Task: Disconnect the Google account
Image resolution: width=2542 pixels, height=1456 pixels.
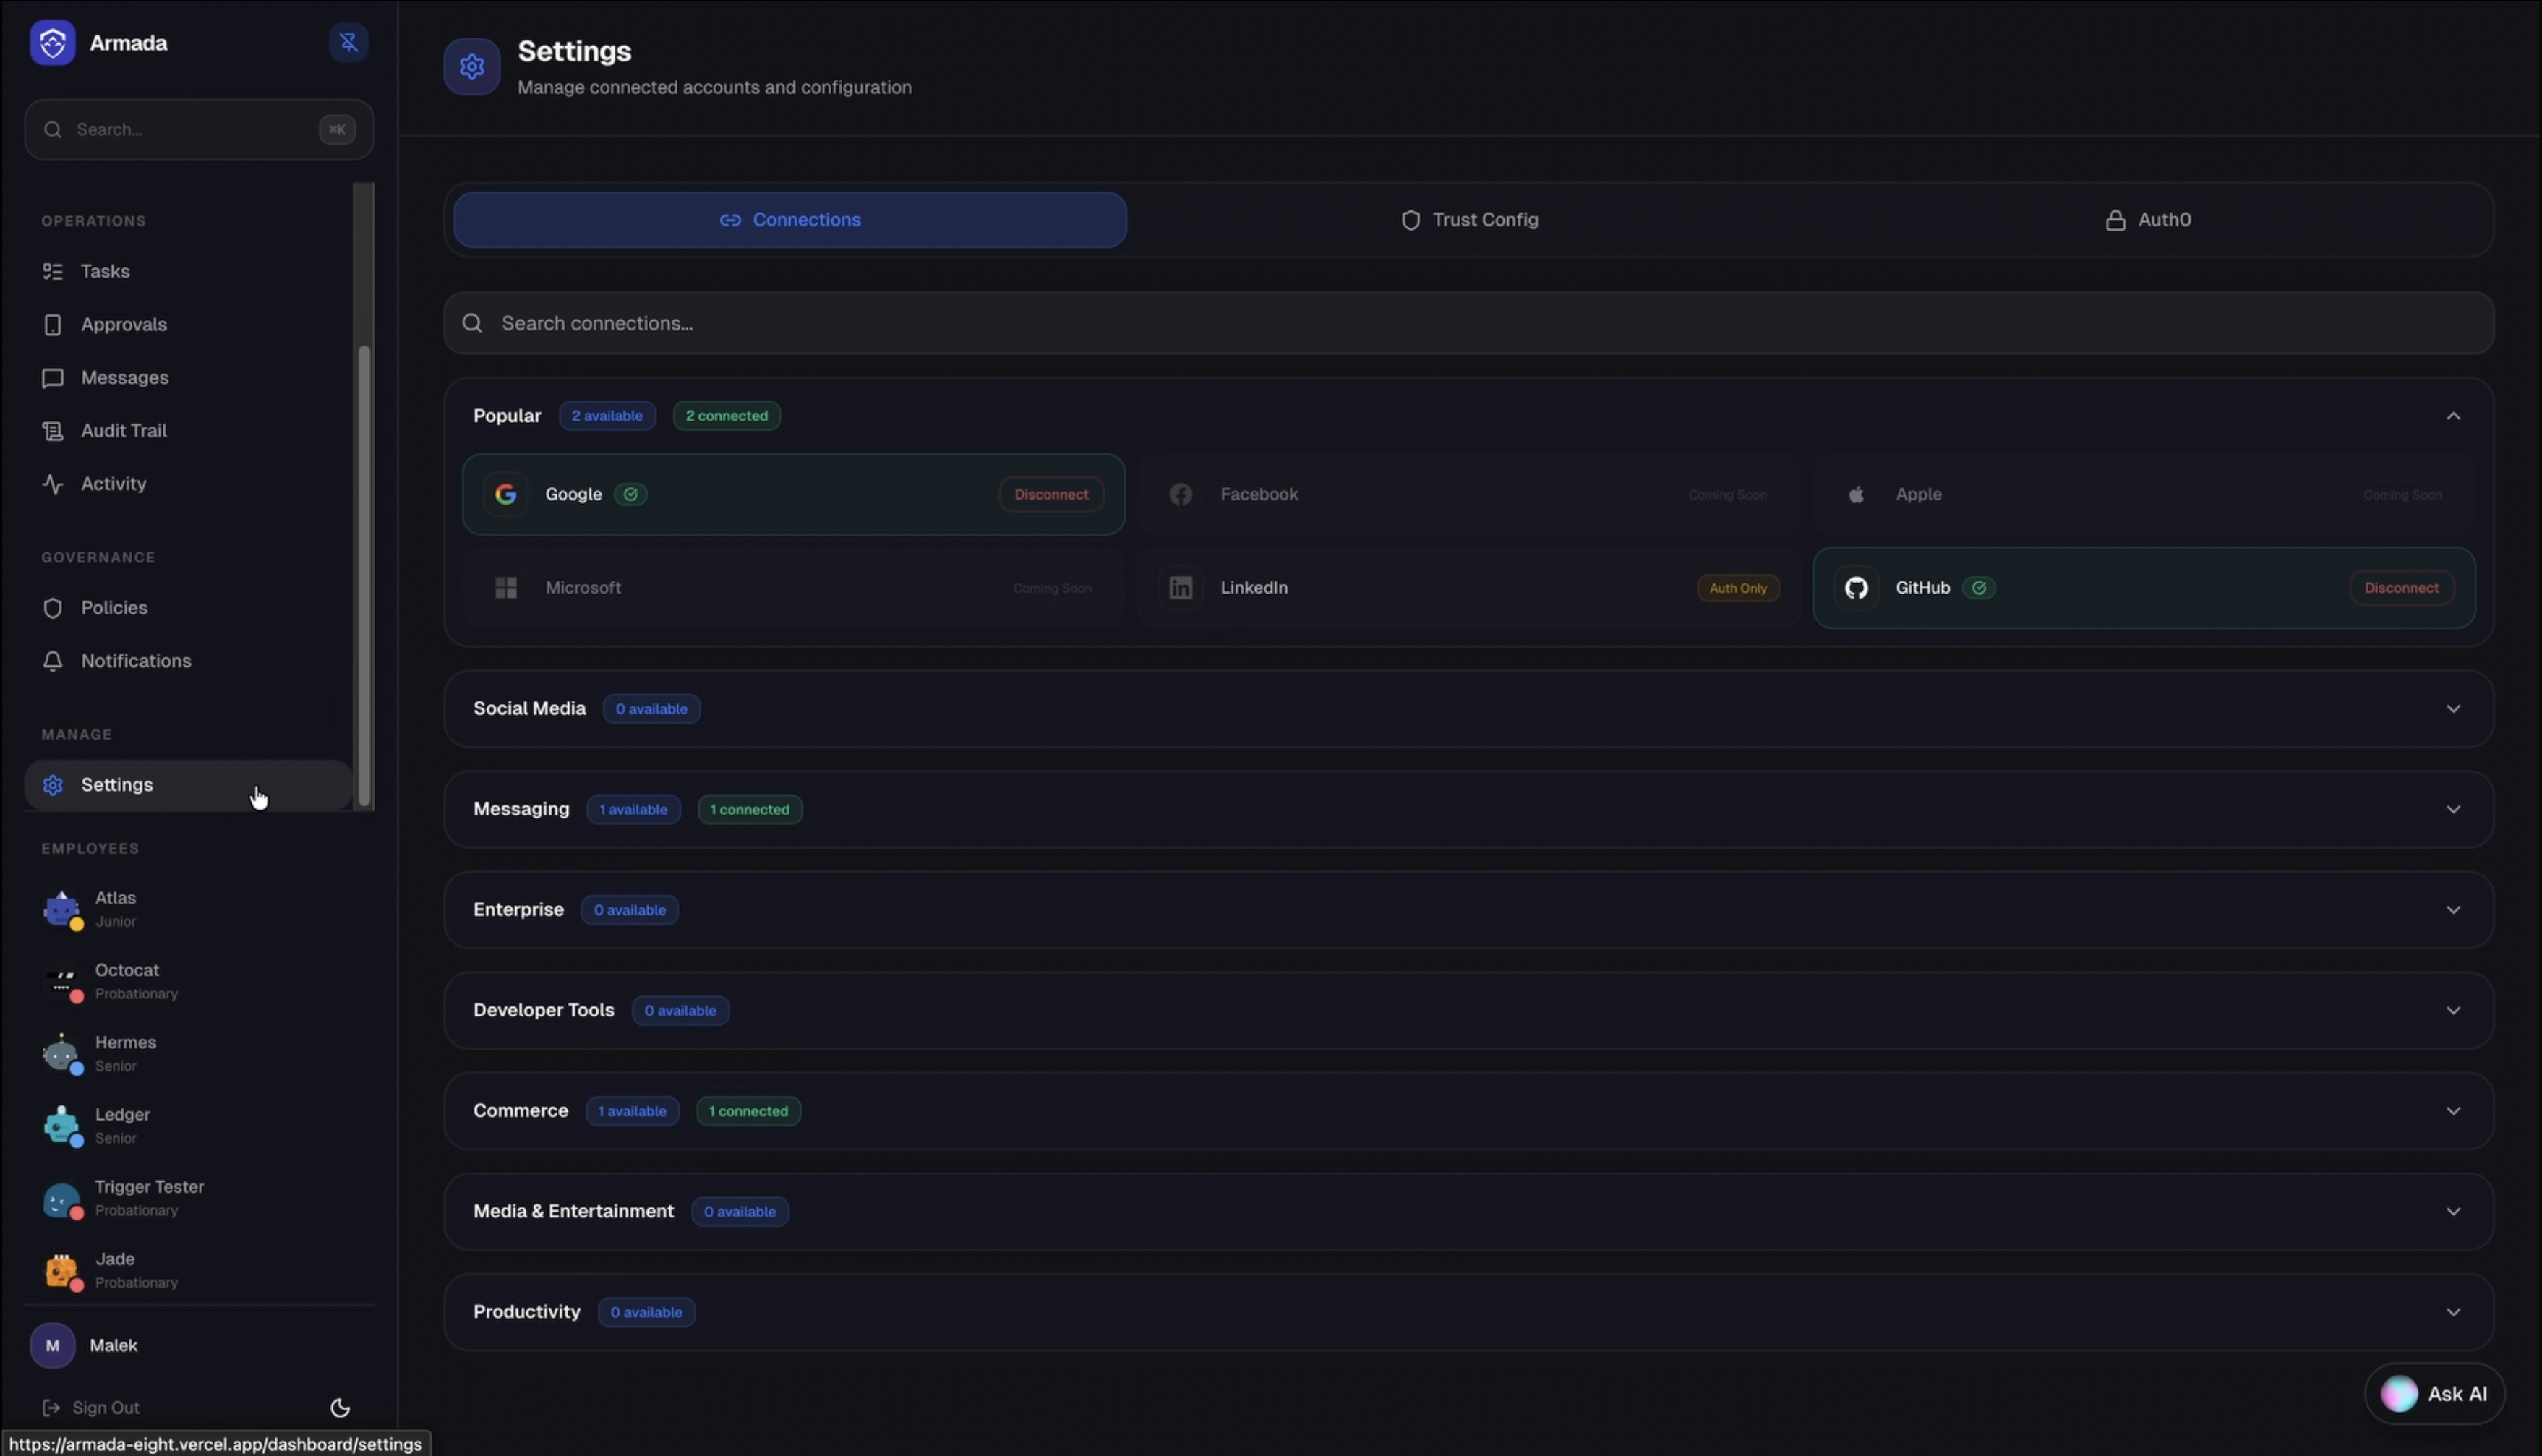Action: pyautogui.click(x=1050, y=495)
